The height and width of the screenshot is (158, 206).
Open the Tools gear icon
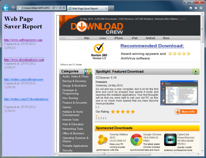click(x=201, y=8)
